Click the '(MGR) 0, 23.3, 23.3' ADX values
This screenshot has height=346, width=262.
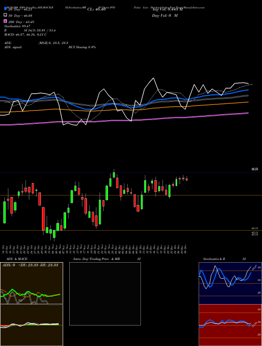pos(53,43)
